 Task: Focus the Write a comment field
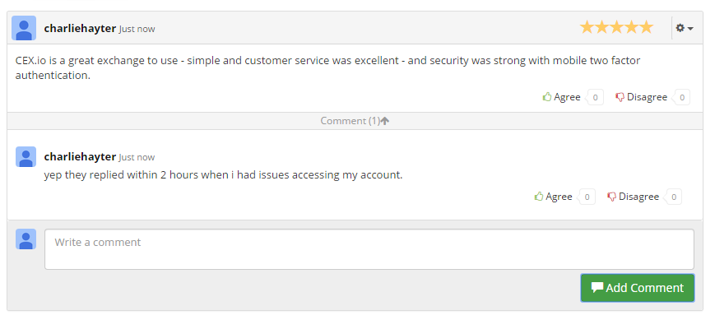(x=369, y=249)
